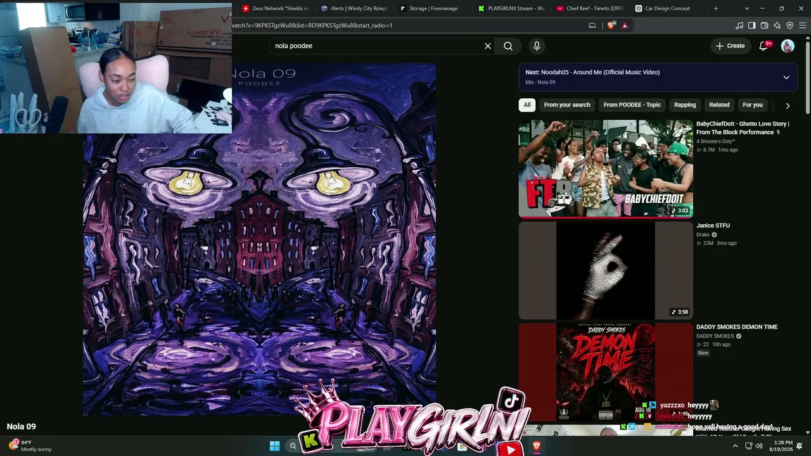
Task: Run the YouTube search with magnifier icon
Action: (x=508, y=46)
